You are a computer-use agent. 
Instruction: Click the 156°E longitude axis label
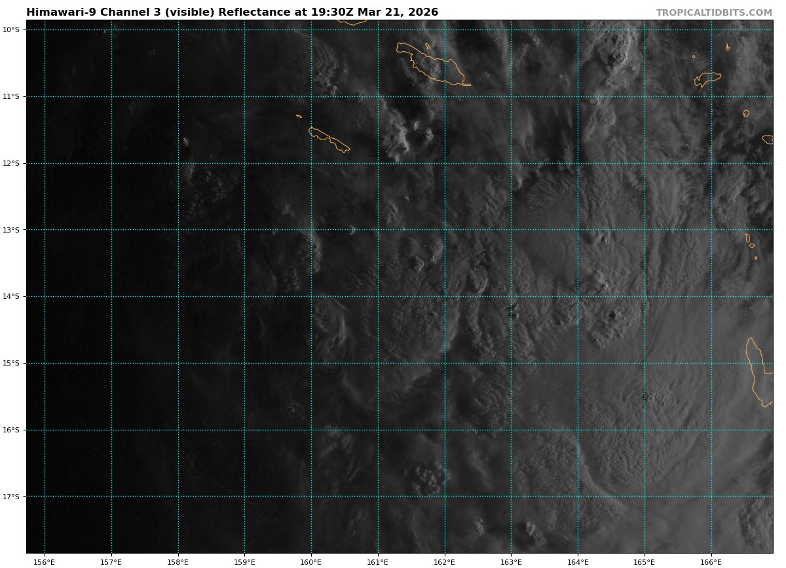(x=45, y=561)
